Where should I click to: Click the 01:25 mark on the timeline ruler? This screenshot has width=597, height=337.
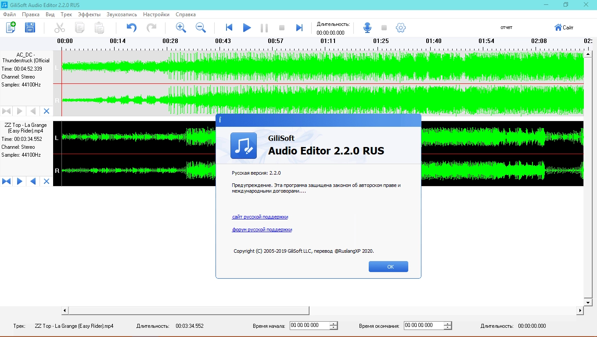coord(381,41)
